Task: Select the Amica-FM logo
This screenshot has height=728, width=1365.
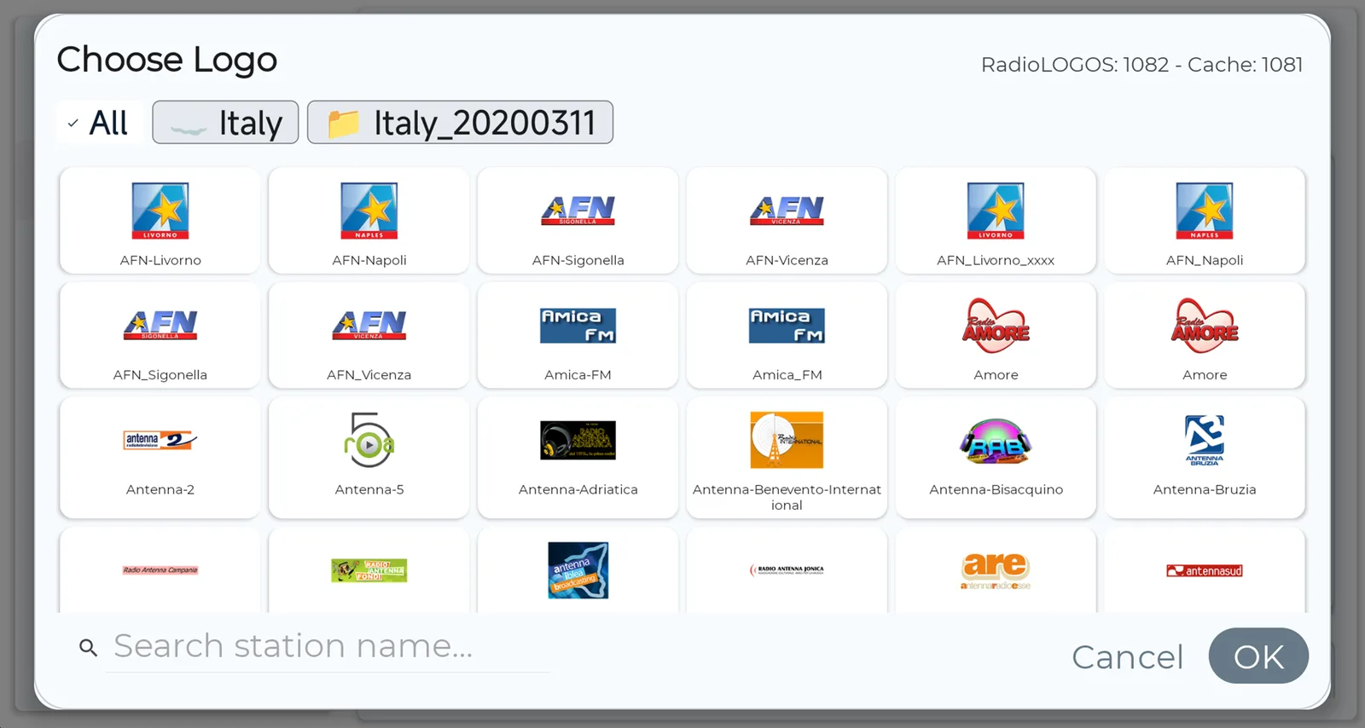Action: pyautogui.click(x=578, y=335)
